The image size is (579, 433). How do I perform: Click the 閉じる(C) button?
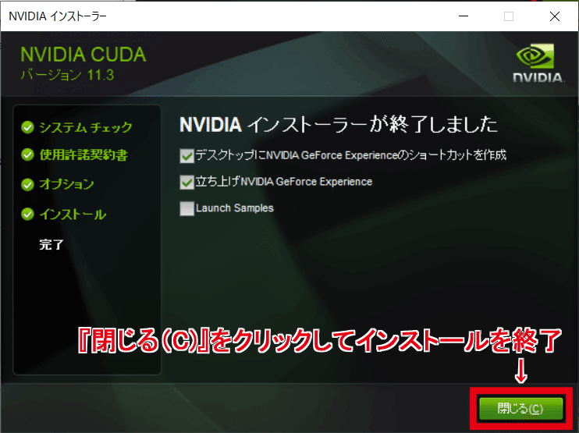click(520, 408)
